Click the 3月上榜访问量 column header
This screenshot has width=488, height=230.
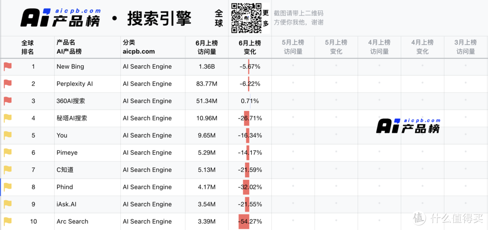point(466,47)
